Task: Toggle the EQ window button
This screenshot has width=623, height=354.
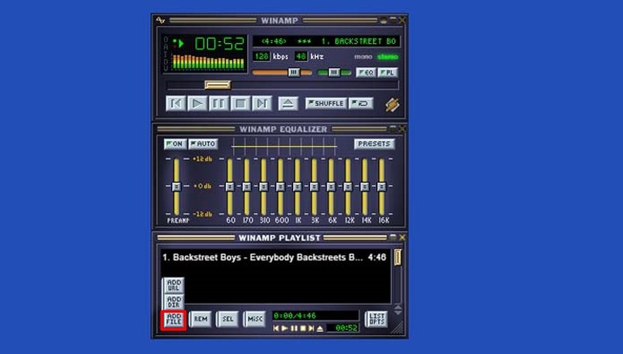Action: (x=366, y=73)
